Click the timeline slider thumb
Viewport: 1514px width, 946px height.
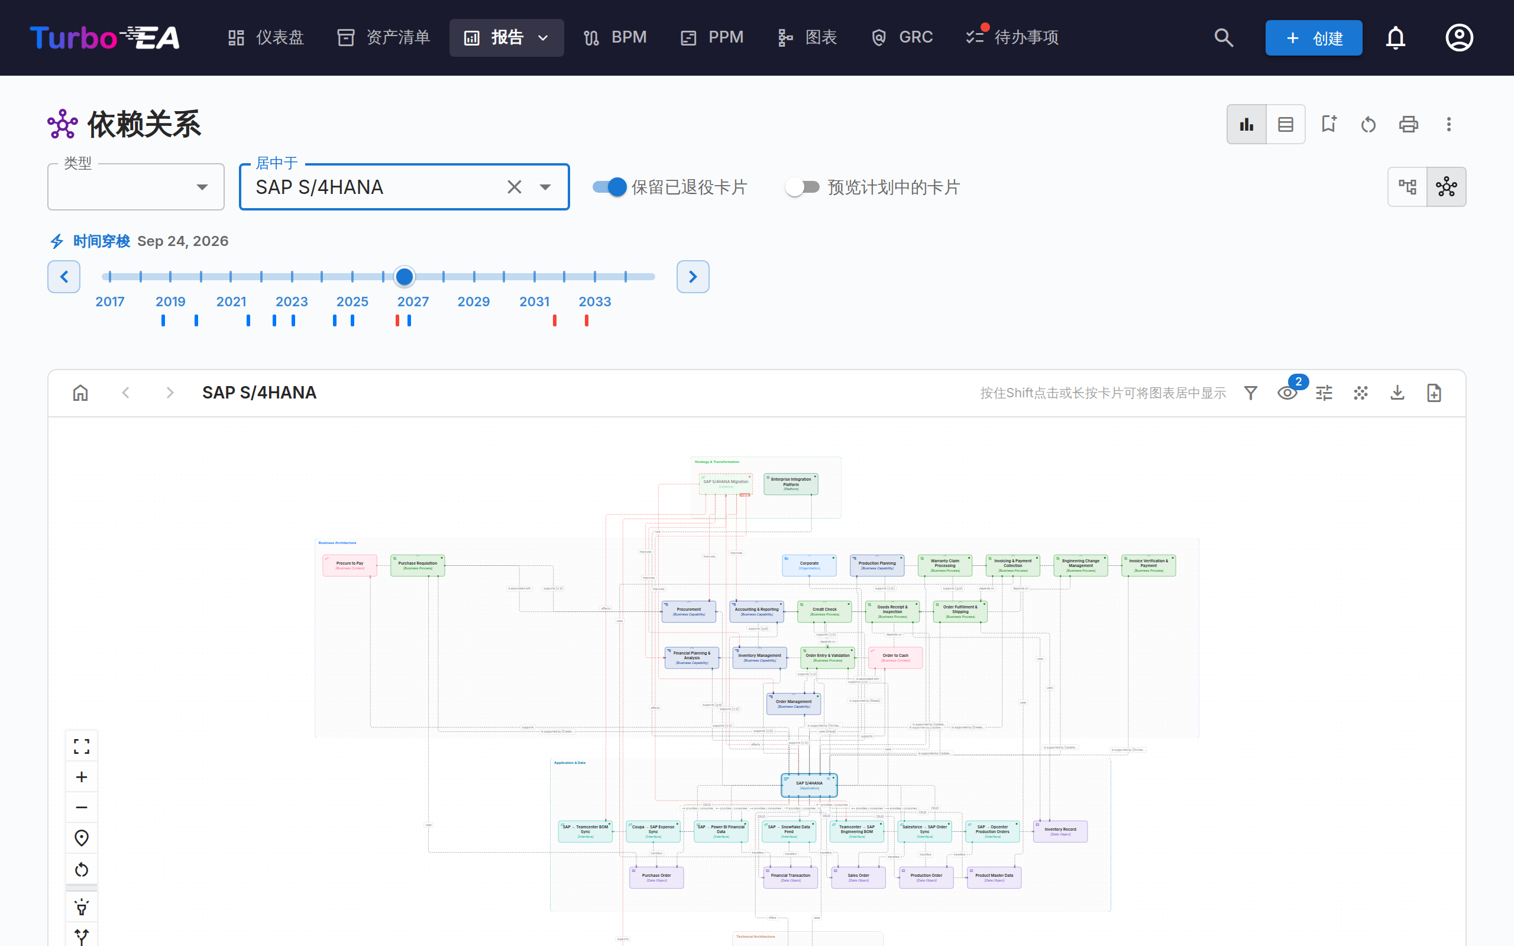[x=404, y=276]
